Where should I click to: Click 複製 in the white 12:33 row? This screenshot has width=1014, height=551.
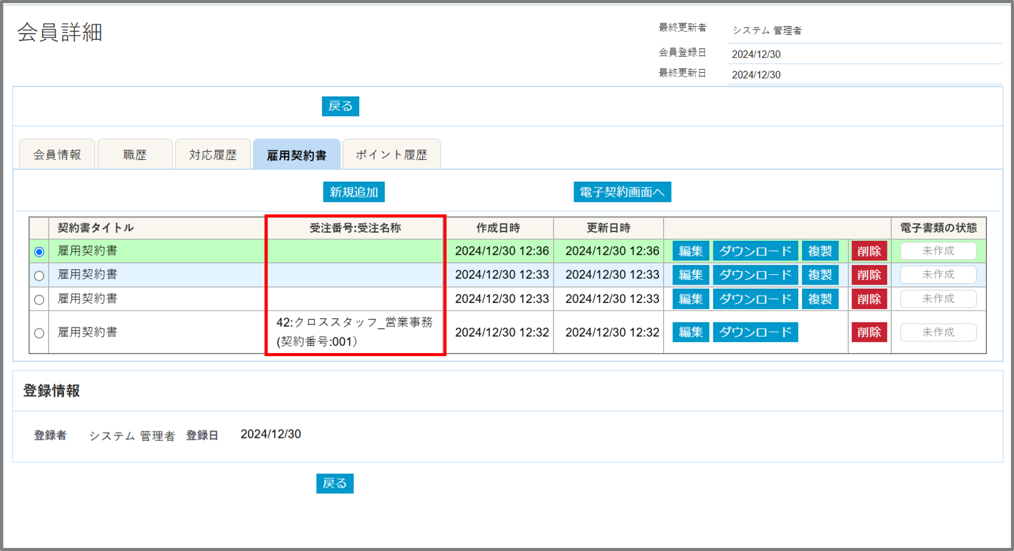tap(820, 299)
